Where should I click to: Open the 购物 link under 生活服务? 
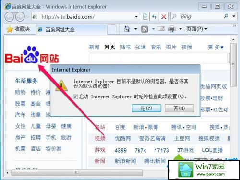coord(21,92)
